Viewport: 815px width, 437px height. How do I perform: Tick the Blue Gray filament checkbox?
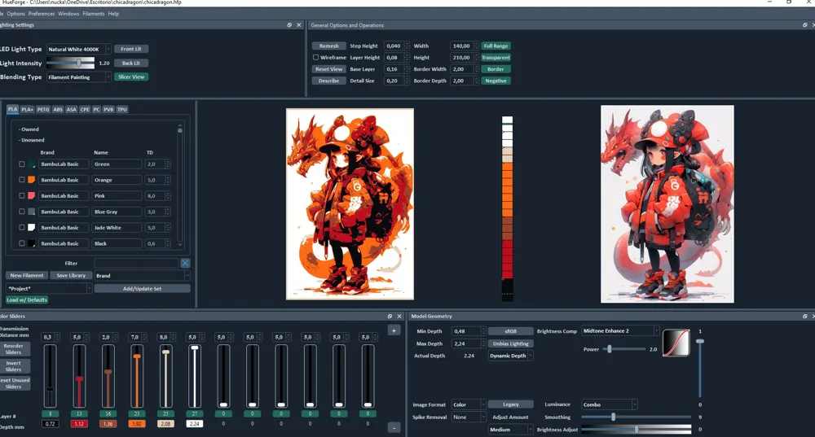(x=22, y=212)
